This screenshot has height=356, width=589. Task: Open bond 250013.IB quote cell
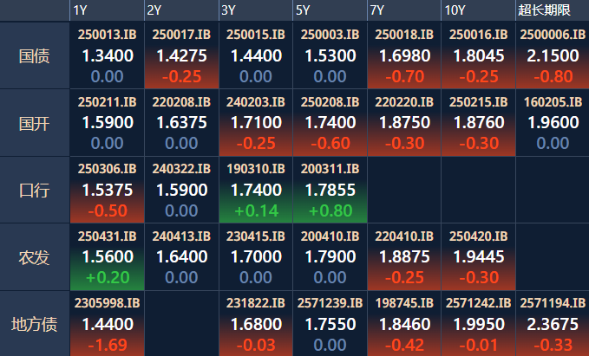point(107,56)
